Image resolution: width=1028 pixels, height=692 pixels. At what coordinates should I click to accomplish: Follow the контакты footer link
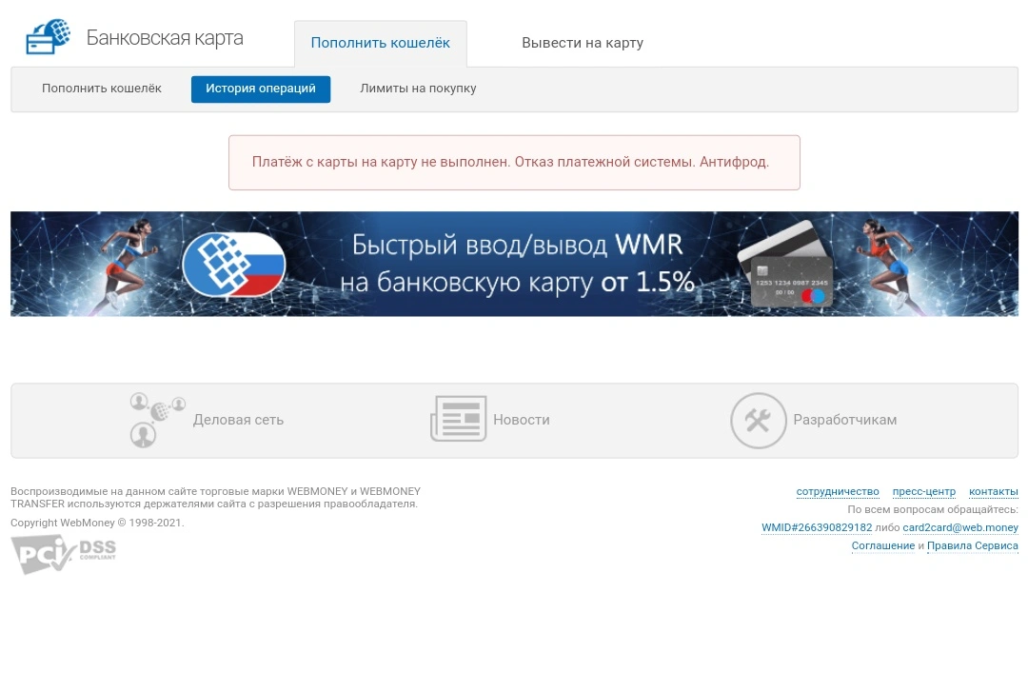click(993, 491)
